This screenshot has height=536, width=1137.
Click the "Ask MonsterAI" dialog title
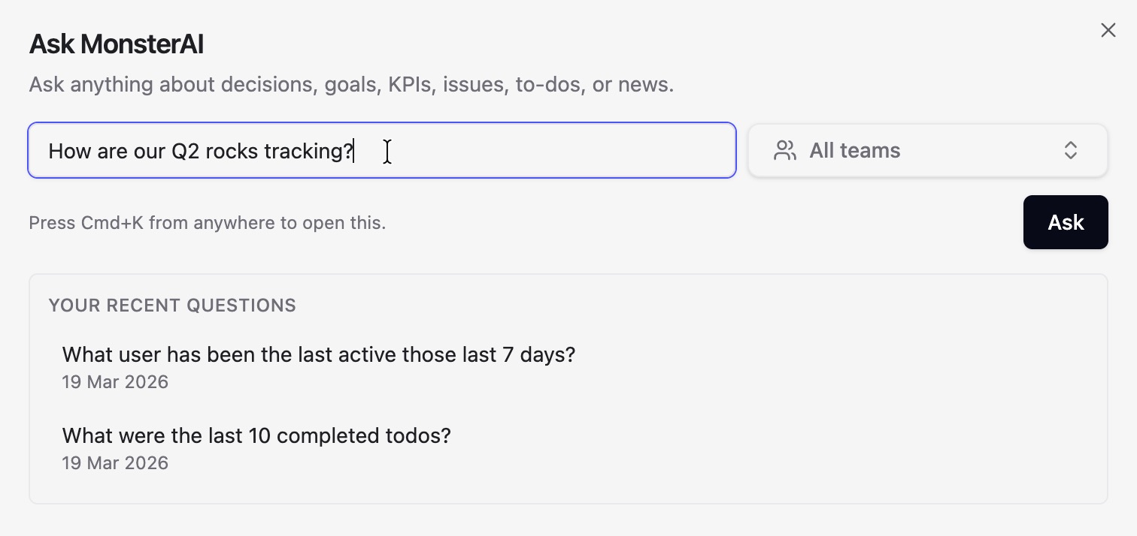coord(117,44)
